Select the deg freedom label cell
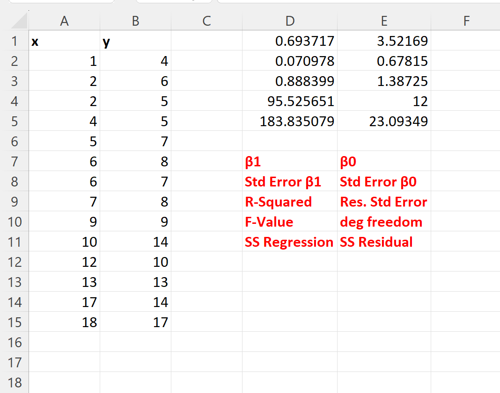 384,222
